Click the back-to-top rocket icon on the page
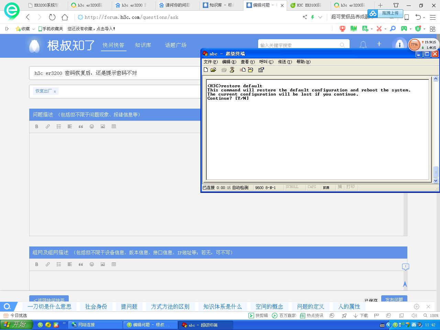Image resolution: width=440 pixels, height=330 pixels. point(405,284)
